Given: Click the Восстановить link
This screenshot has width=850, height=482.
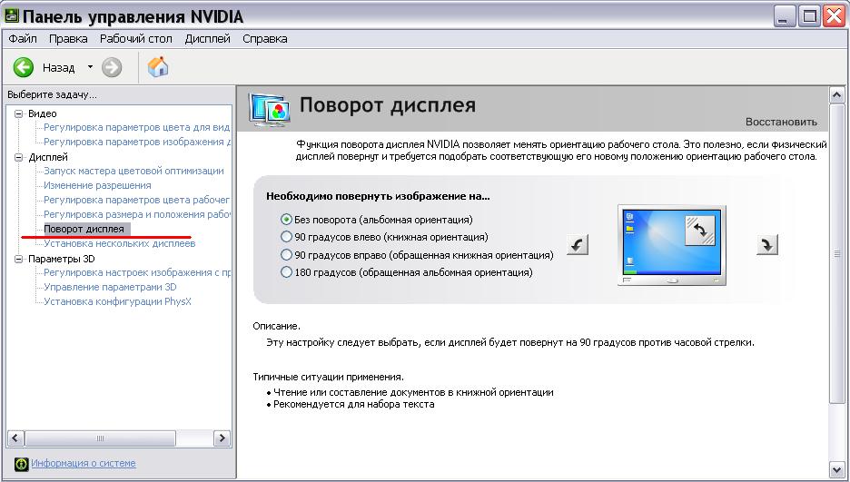Looking at the screenshot, I should click(781, 122).
